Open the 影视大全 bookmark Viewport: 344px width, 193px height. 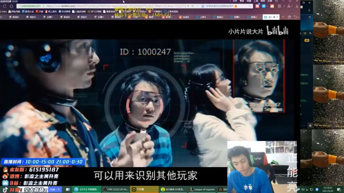[x=28, y=12]
